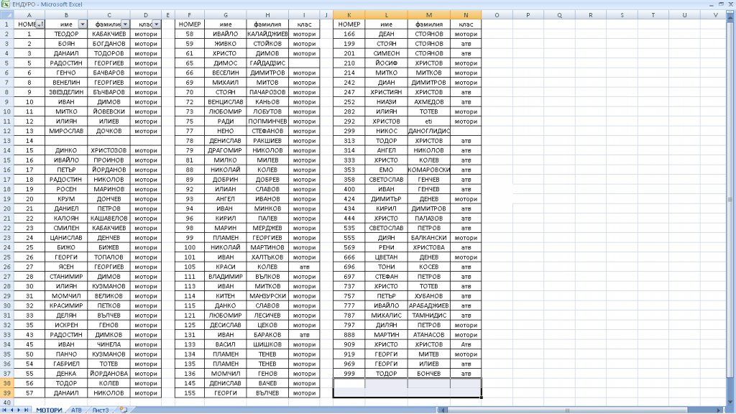
Task: Click the Insert Worksheet icon
Action: [123, 410]
